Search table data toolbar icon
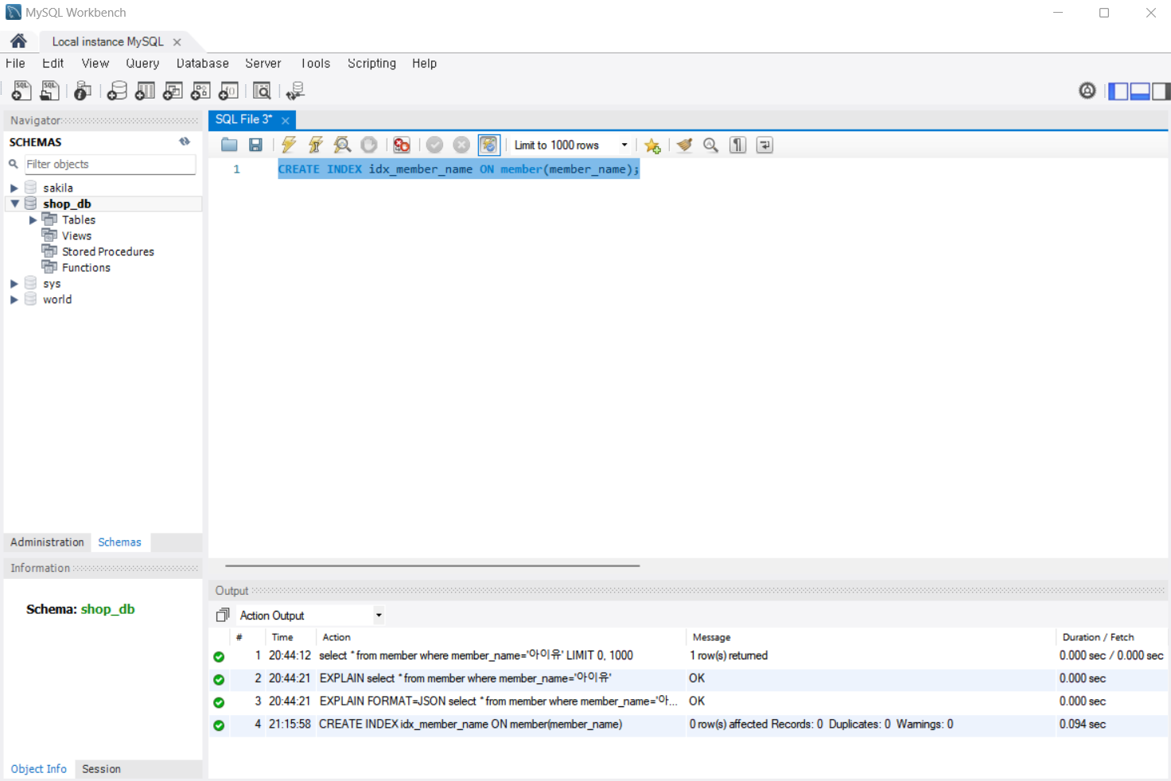 (262, 91)
